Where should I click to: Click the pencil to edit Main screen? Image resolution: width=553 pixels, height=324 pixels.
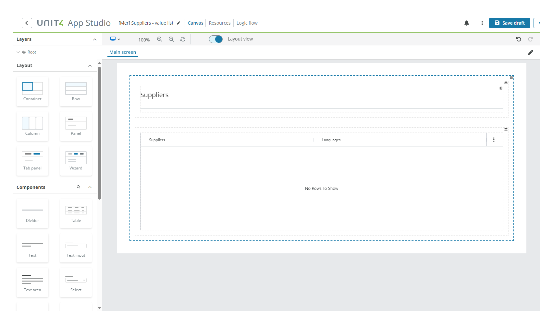pyautogui.click(x=531, y=52)
